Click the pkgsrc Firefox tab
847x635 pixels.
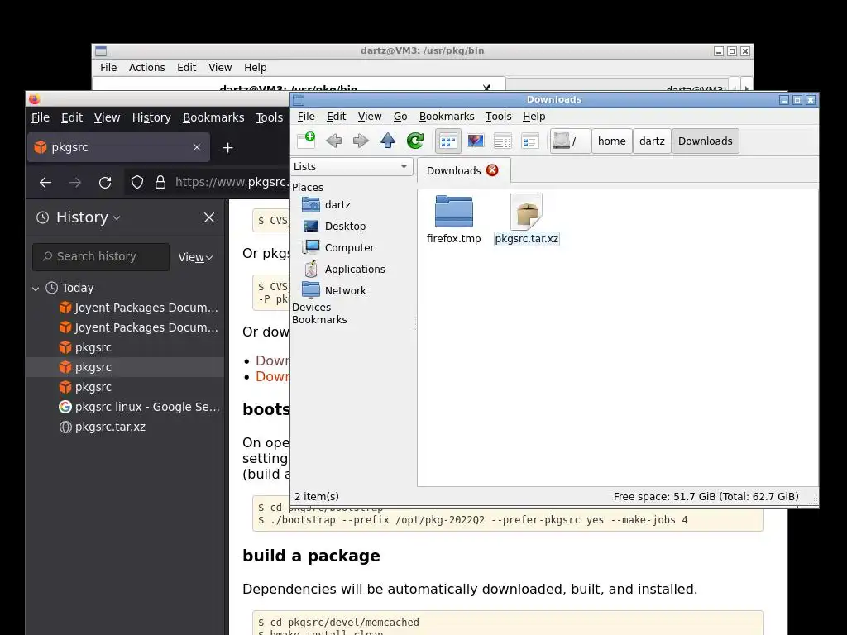[118, 147]
